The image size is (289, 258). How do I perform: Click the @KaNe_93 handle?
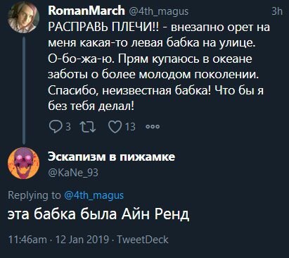73,173
